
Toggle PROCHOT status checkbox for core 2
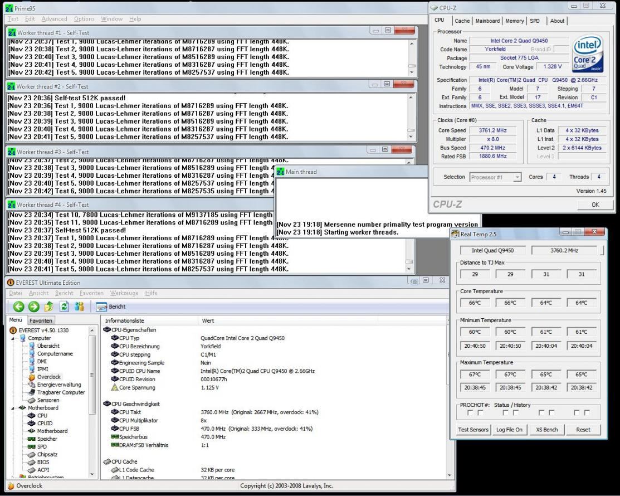[541, 413]
